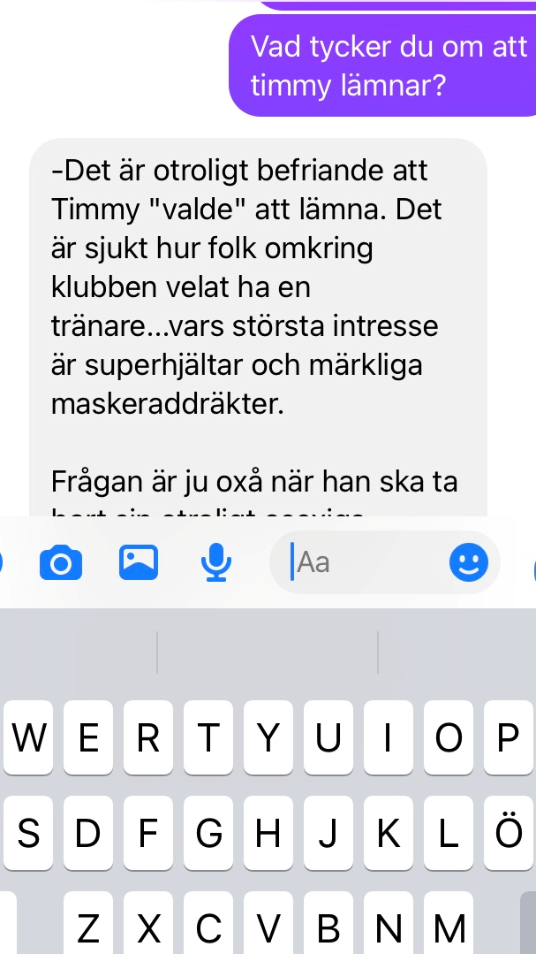Tap the Ö key on keyboard
Image resolution: width=536 pixels, height=954 pixels.
point(509,833)
